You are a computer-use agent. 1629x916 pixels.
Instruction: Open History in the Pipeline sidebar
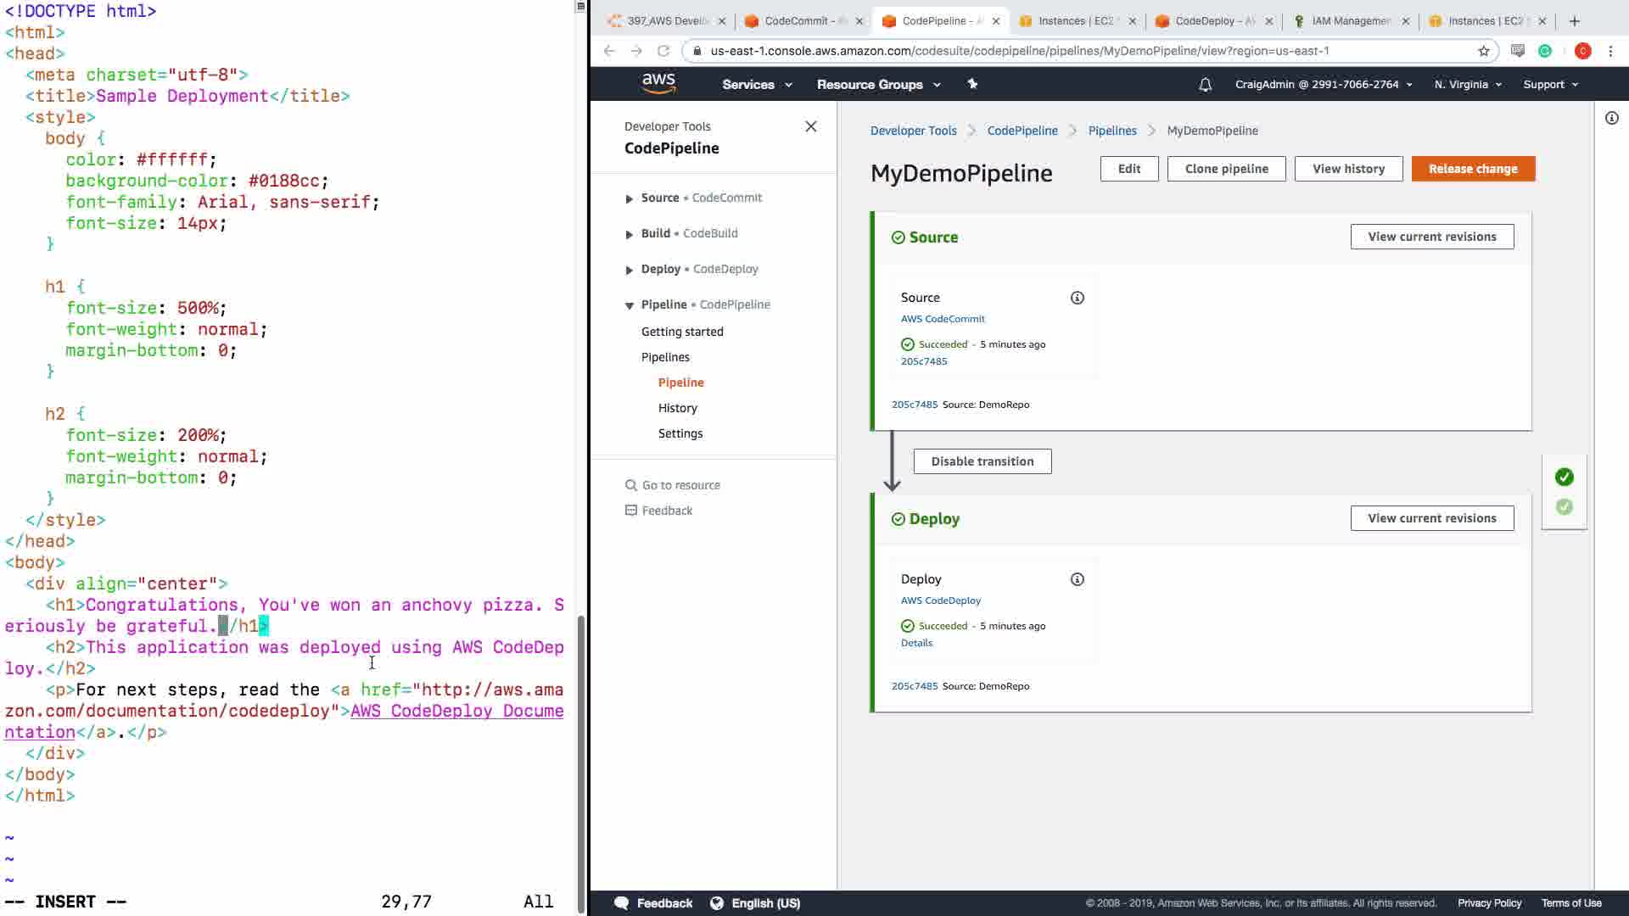pos(677,408)
